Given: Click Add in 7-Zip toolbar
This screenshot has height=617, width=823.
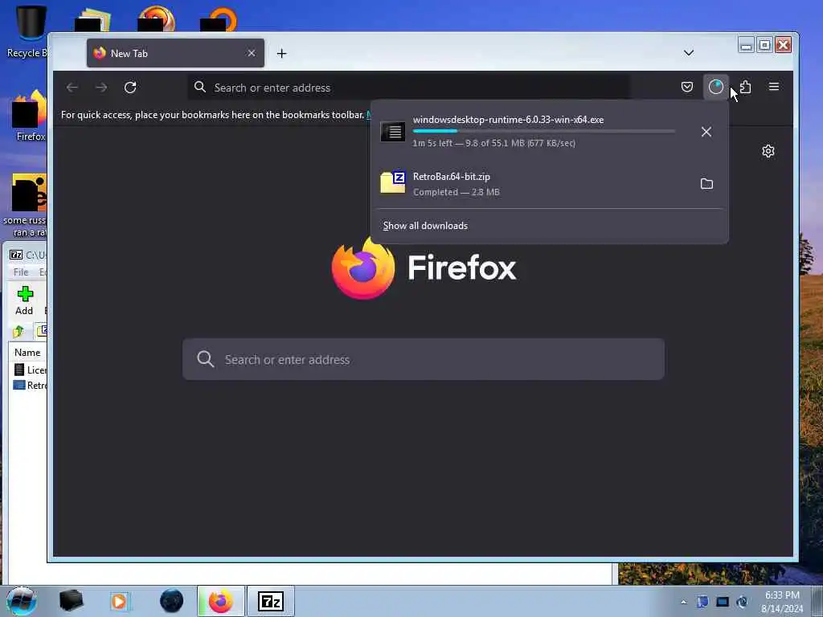Looking at the screenshot, I should (24, 300).
